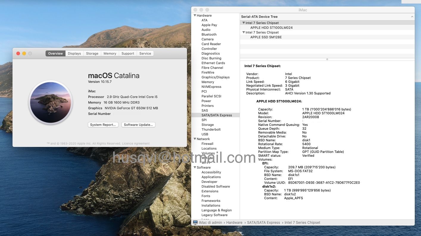Screen dimensions: 421x236
Task: Select ATA in the sidebar
Action: pyautogui.click(x=205, y=20)
